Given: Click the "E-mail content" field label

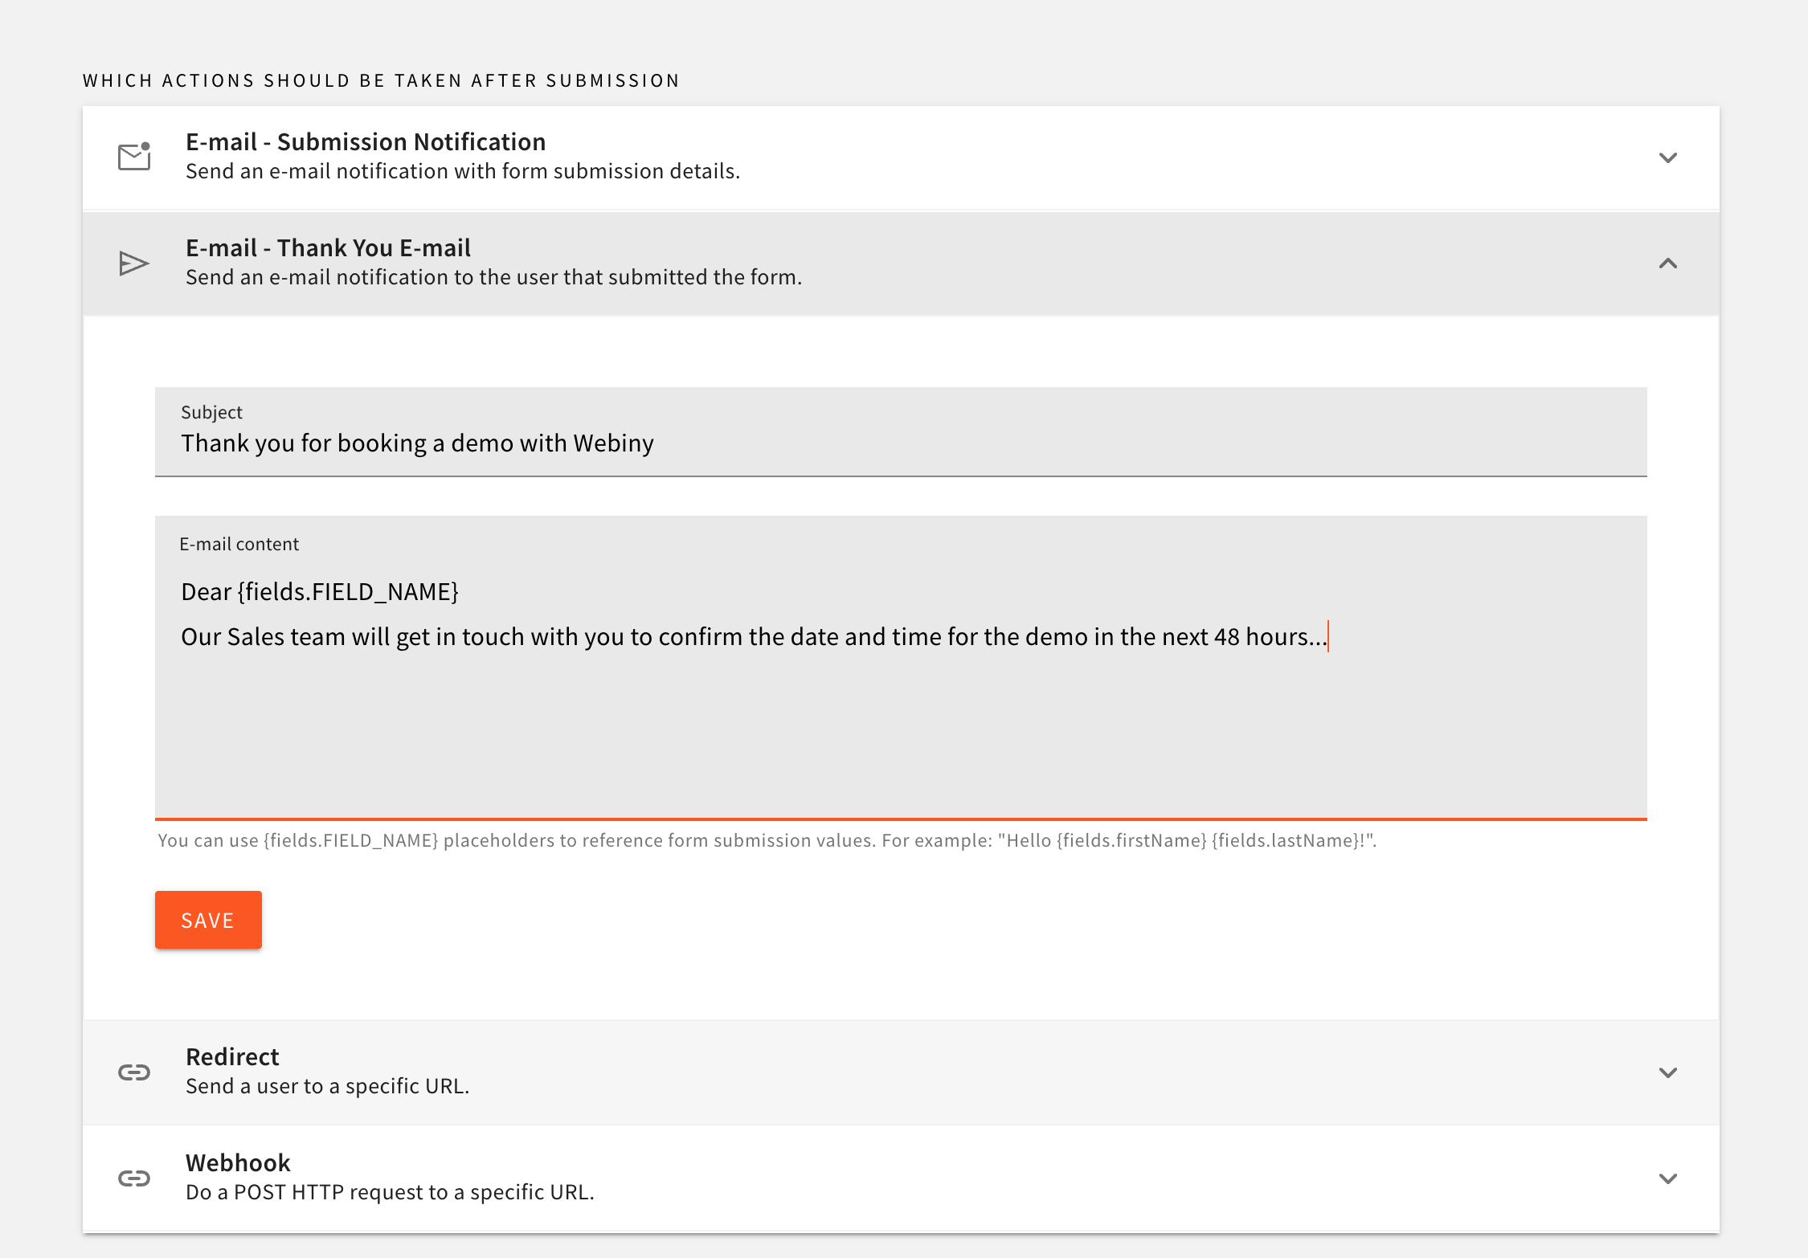Looking at the screenshot, I should coord(239,545).
